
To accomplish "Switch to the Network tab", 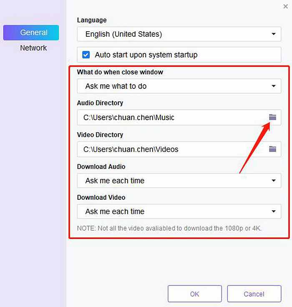I will (33, 48).
